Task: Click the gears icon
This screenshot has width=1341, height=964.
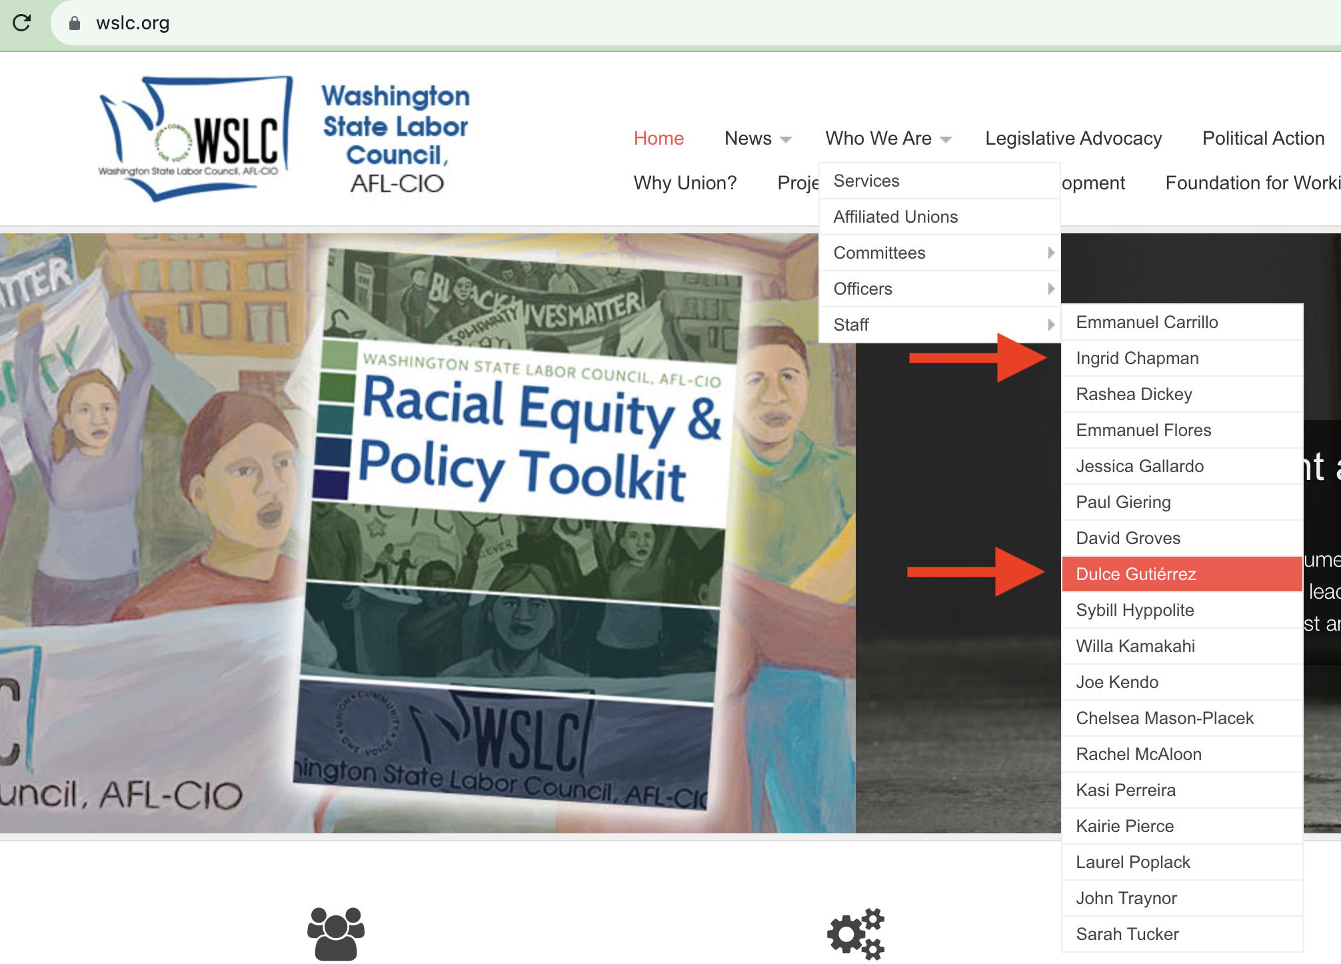Action: 856,933
